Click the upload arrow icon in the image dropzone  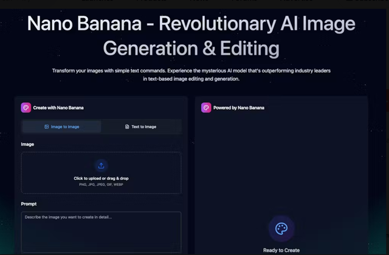click(x=101, y=166)
